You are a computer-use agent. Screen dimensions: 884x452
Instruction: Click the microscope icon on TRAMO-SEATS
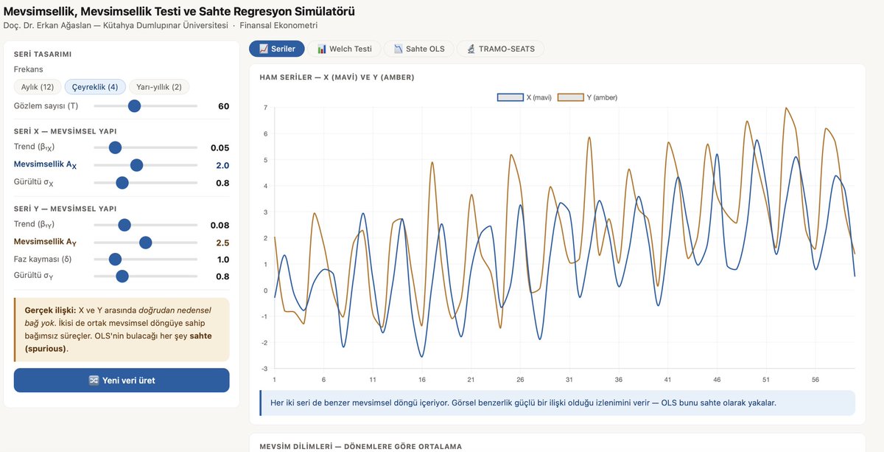[x=471, y=49]
